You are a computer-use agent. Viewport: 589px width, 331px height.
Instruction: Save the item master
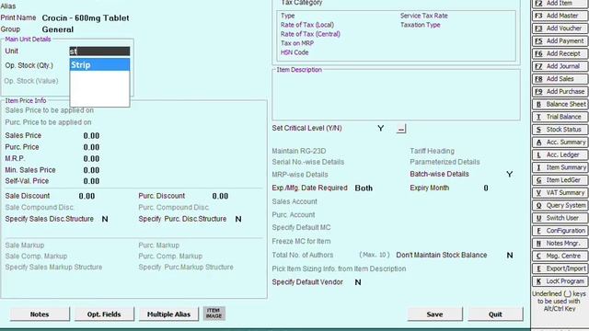435,314
